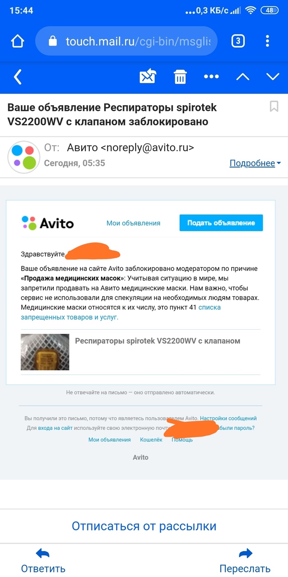This screenshot has width=288, height=577.
Task: Go back with the left chevron arrow
Action: pyautogui.click(x=17, y=77)
